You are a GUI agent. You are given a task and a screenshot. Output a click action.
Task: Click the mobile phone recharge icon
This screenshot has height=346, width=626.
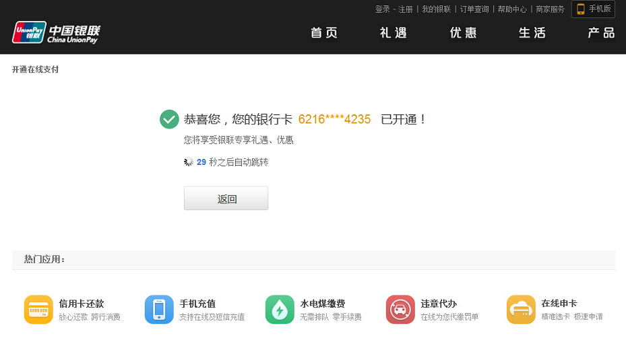159,310
